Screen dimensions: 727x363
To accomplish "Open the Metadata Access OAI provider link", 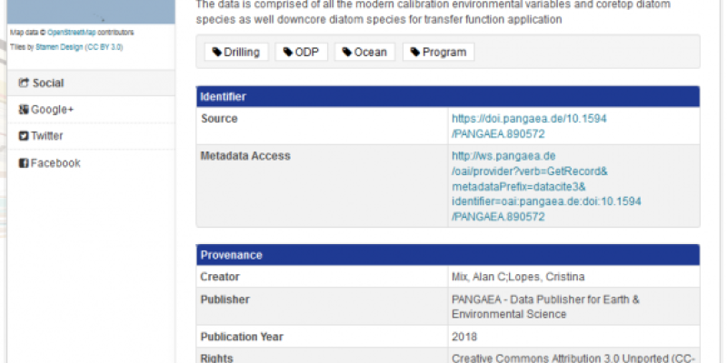I will pos(546,186).
